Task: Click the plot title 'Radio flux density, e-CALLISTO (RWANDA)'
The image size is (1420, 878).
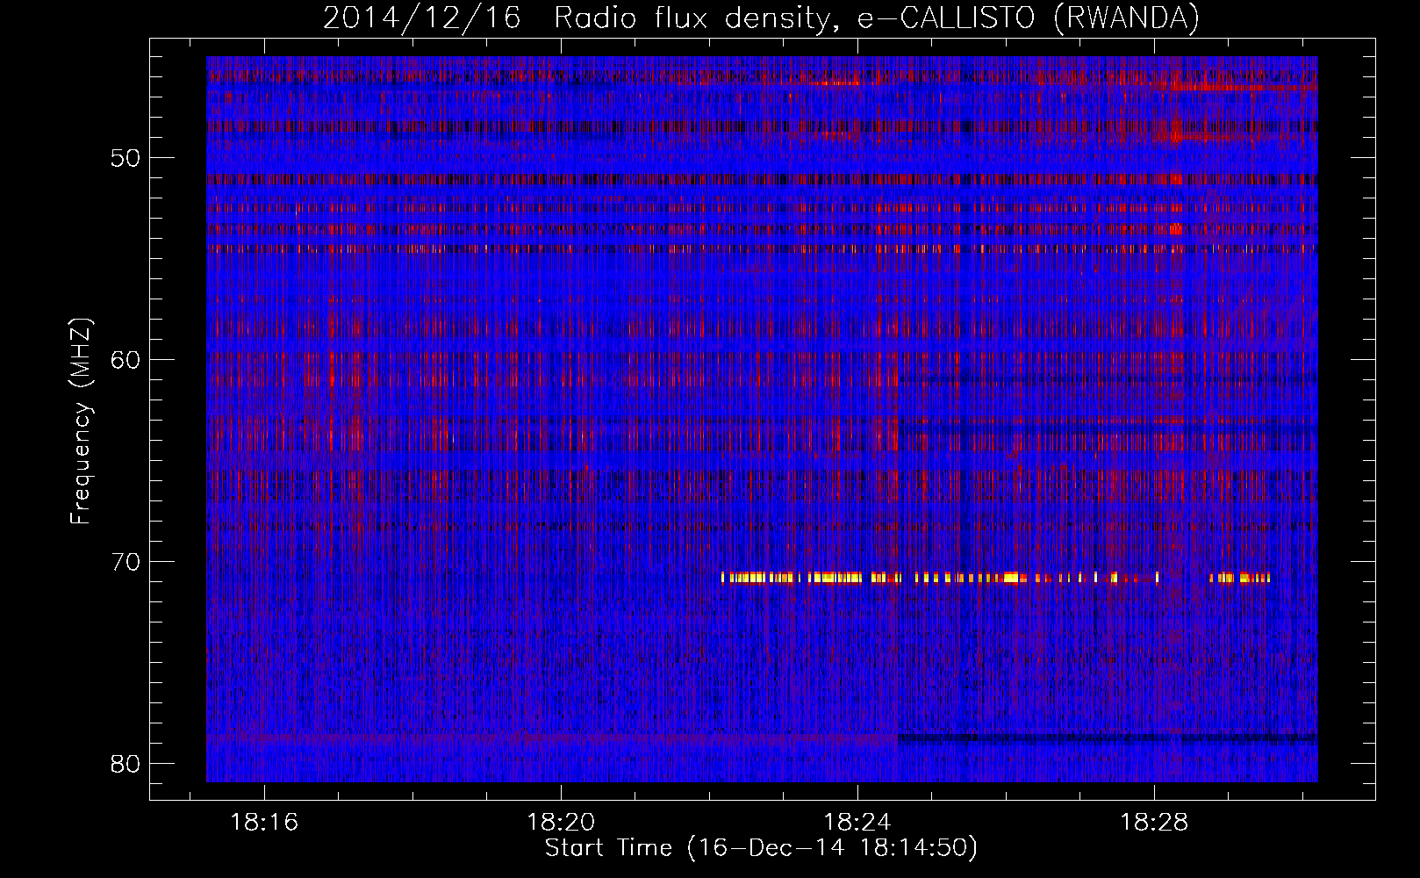Action: 877,18
